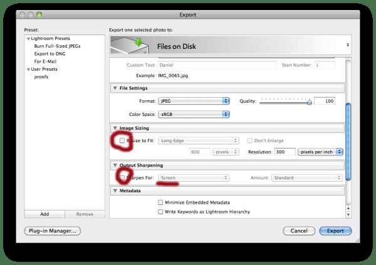The width and height of the screenshot is (376, 265).
Task: Click the Quality value field
Action: pyautogui.click(x=325, y=101)
